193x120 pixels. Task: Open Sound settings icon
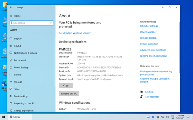[x=11, y=46]
